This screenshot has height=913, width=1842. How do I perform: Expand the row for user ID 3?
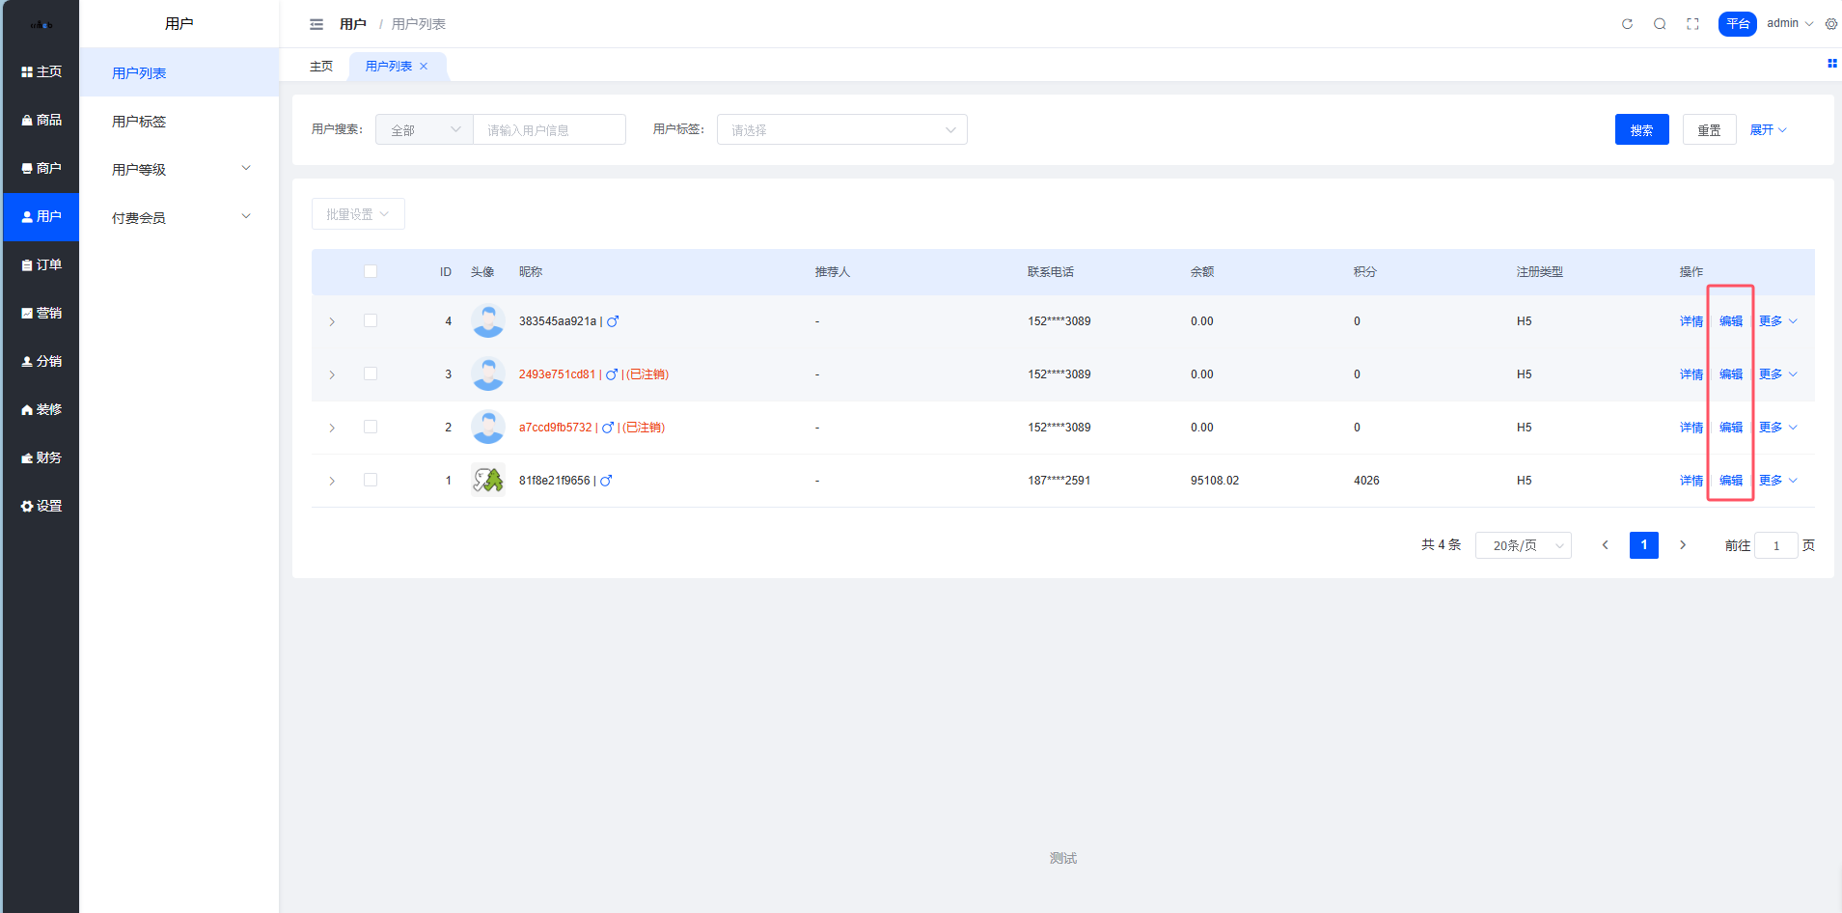pos(332,374)
